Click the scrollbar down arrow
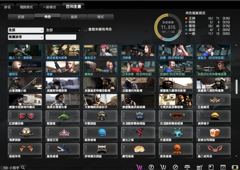Image resolution: width=240 pixels, height=170 pixels. [236, 156]
